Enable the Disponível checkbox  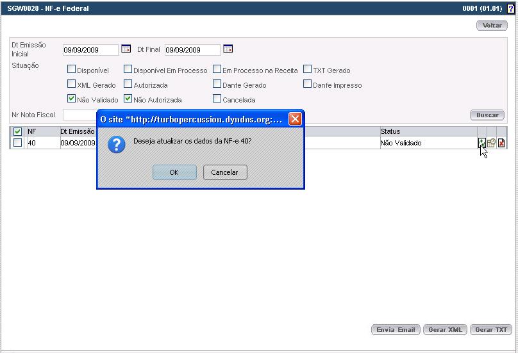[x=72, y=70]
